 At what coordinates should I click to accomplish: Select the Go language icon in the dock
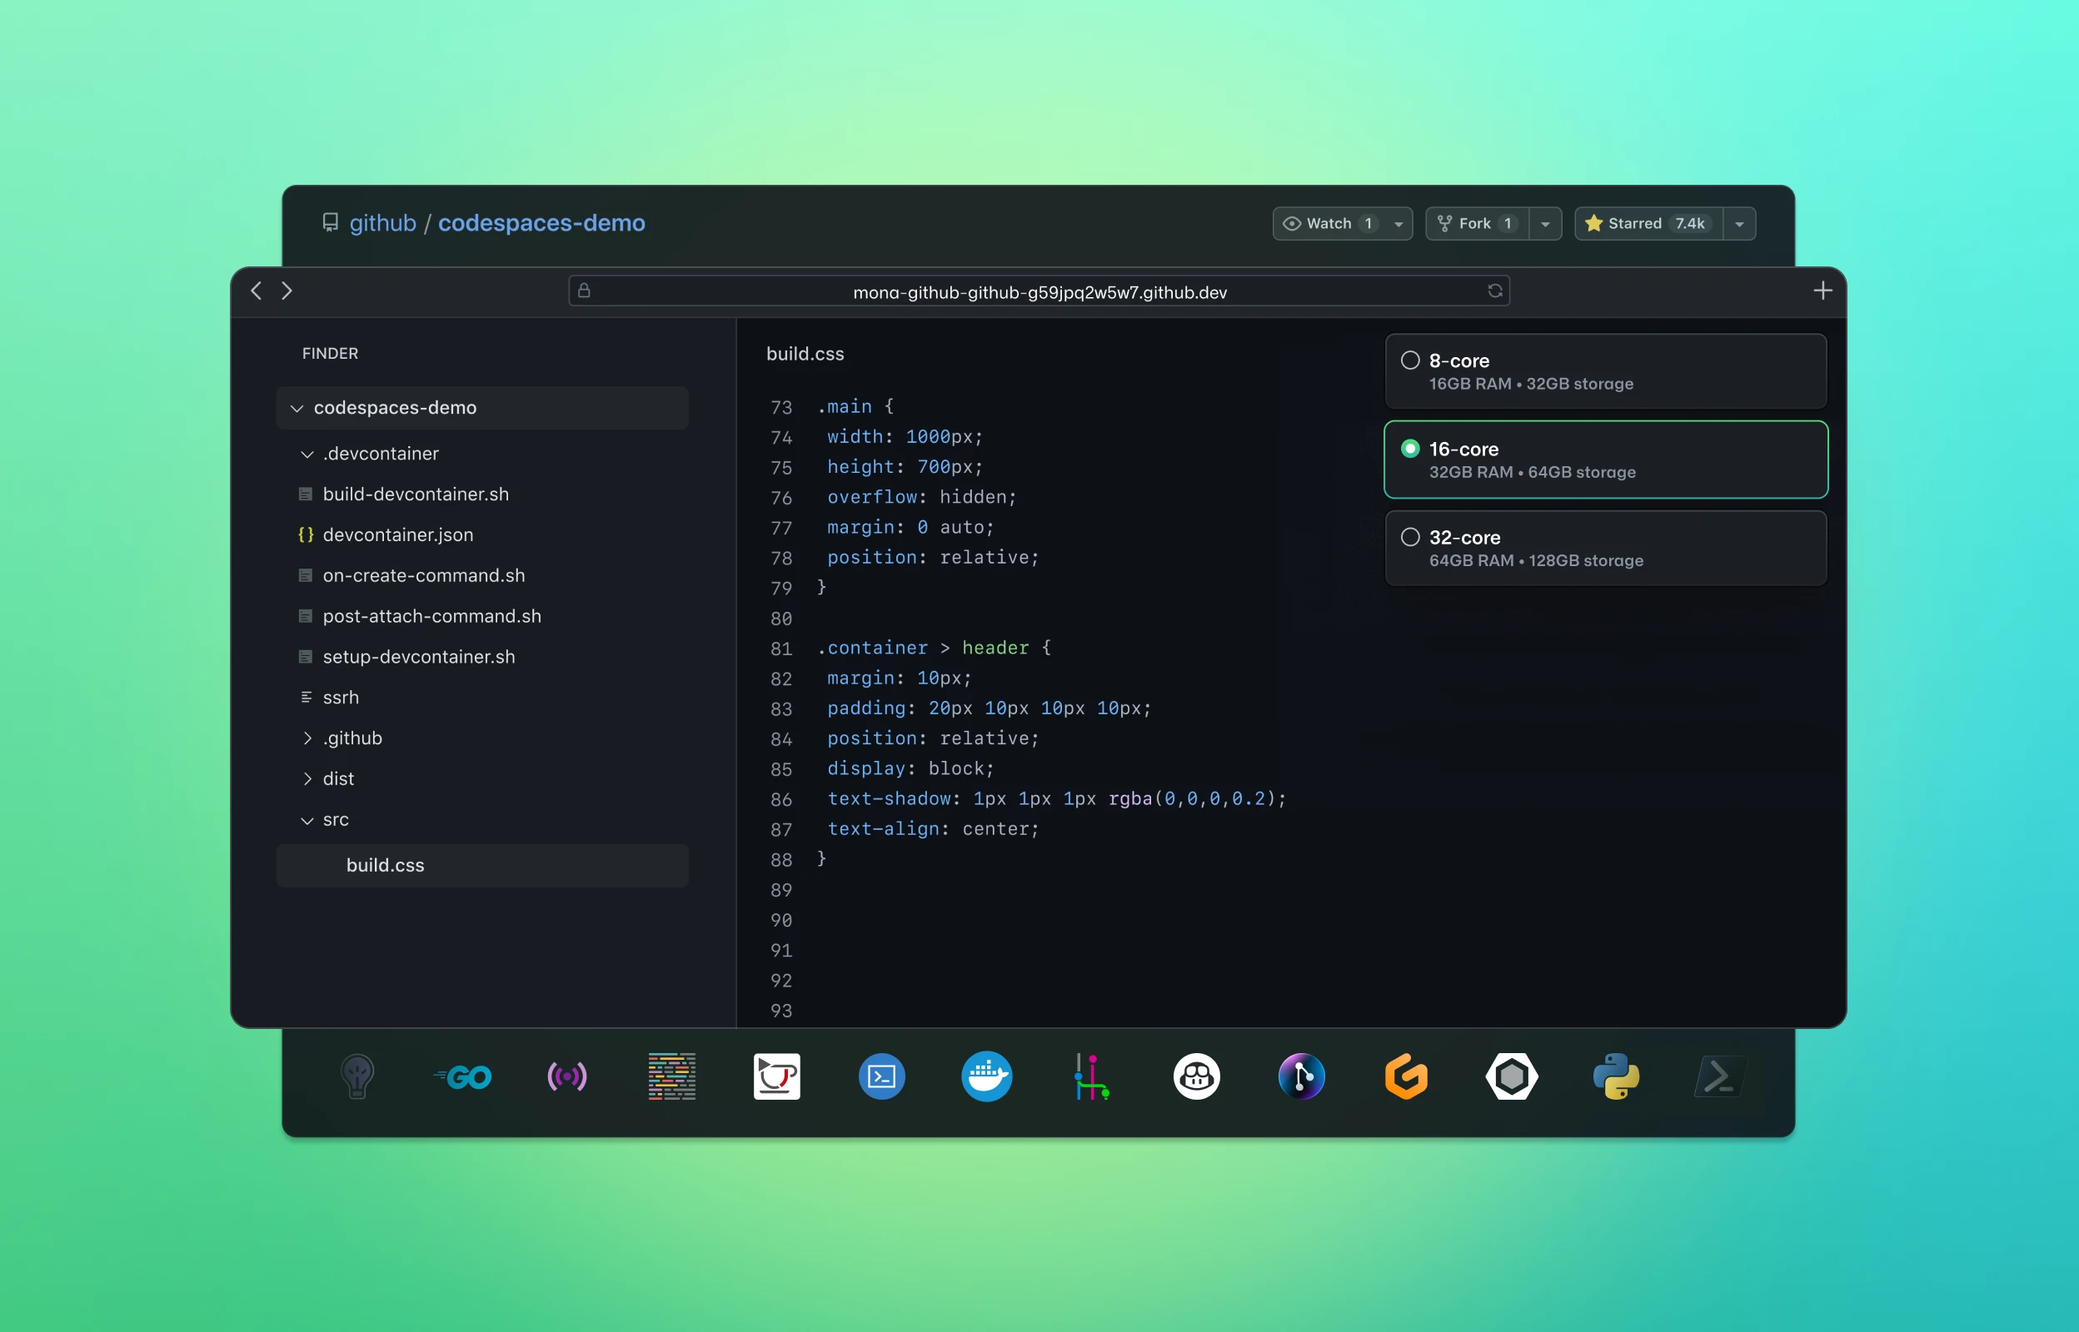(463, 1077)
